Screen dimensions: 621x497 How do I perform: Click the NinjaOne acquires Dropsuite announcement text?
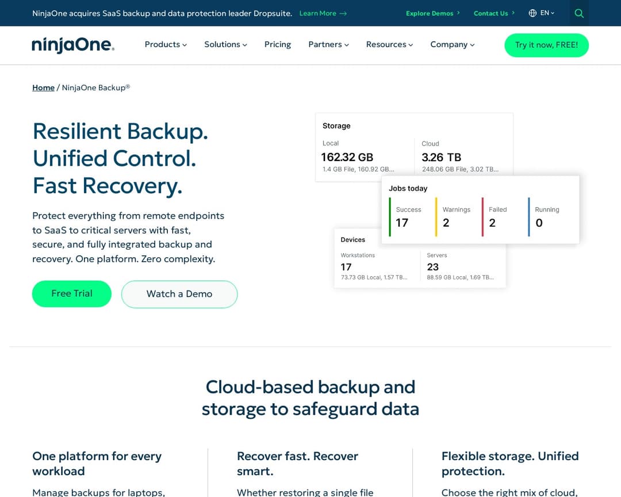(x=162, y=13)
